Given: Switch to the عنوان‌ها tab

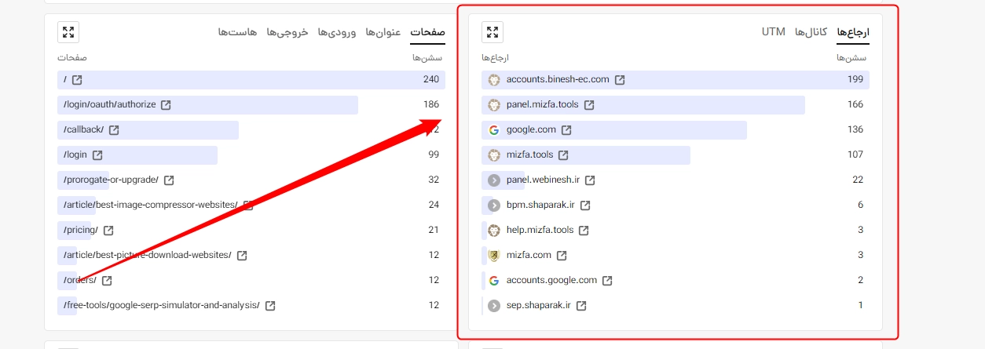Looking at the screenshot, I should point(383,32).
